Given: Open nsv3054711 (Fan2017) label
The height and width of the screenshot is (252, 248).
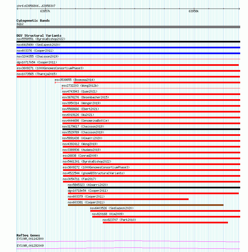Looking at the screenshot, I should pos(80,179).
